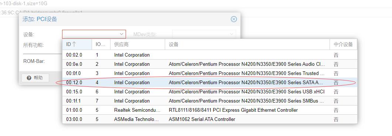Click the help question mark icon
This screenshot has height=136, width=392.
coord(29,78)
